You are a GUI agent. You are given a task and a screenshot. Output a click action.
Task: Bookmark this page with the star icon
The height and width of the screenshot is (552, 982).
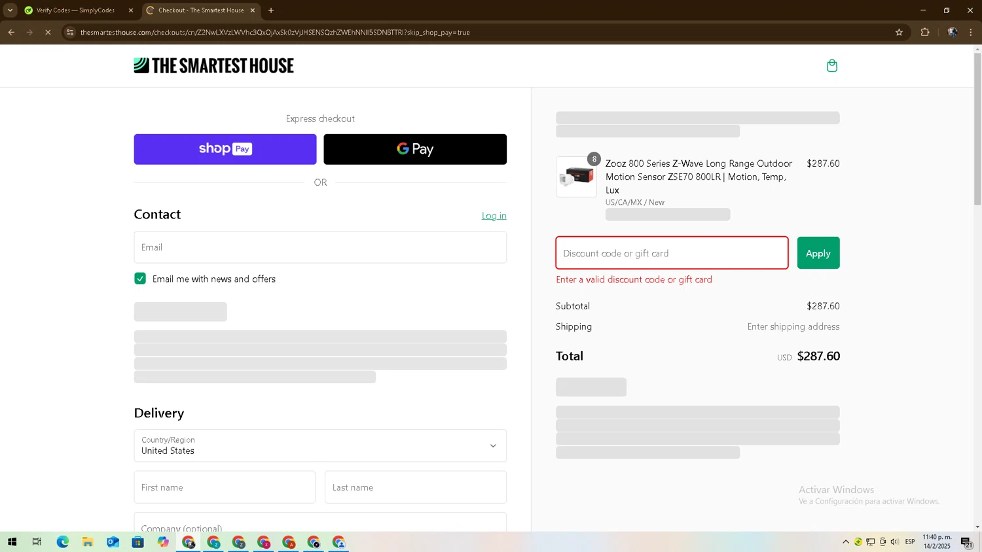[899, 32]
